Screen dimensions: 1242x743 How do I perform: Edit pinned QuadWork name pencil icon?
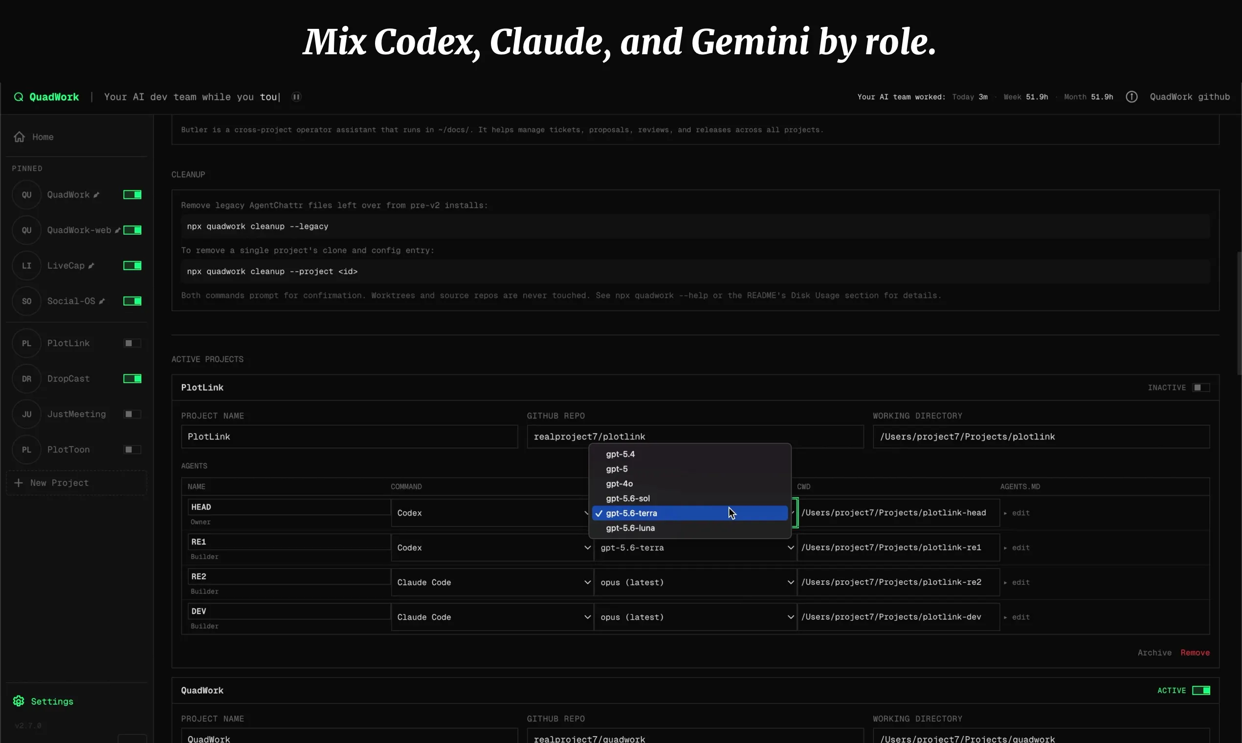pos(96,195)
